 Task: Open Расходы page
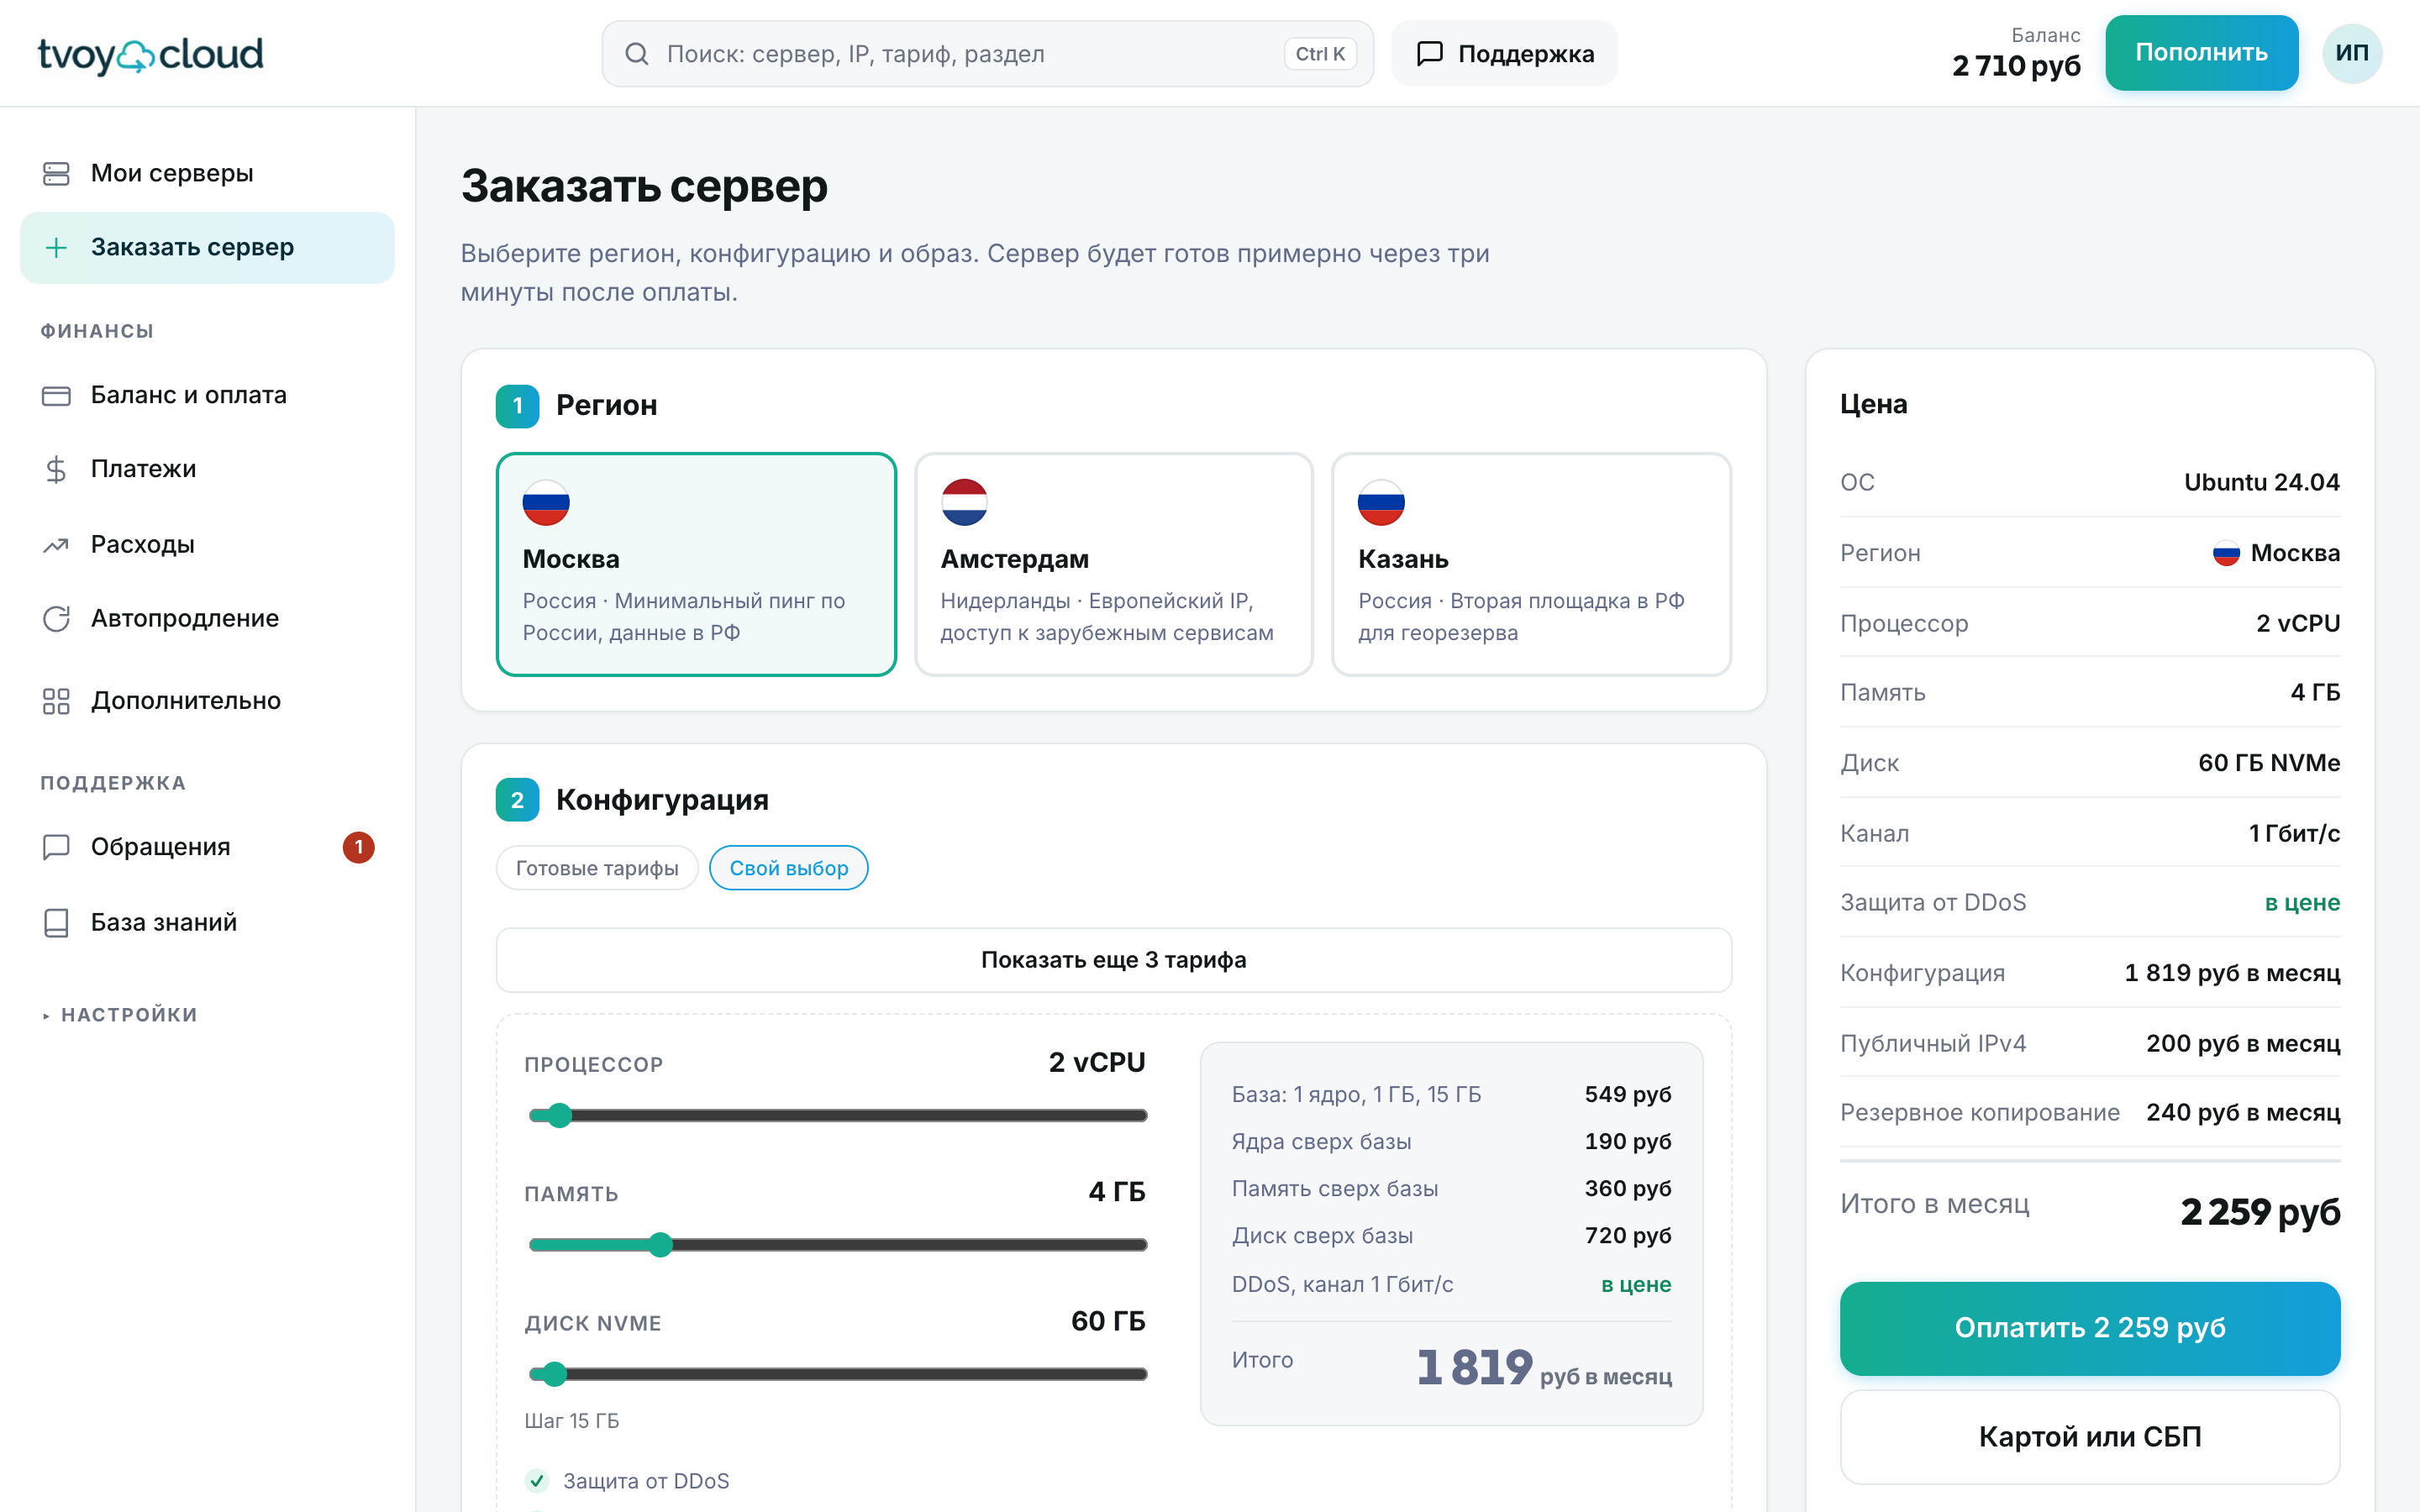click(x=207, y=545)
